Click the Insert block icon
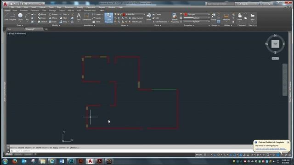This screenshot has width=294, height=165. [x=149, y=17]
